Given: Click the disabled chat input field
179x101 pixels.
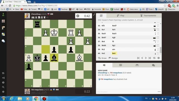Looking at the screenshot, I should click(x=127, y=92).
